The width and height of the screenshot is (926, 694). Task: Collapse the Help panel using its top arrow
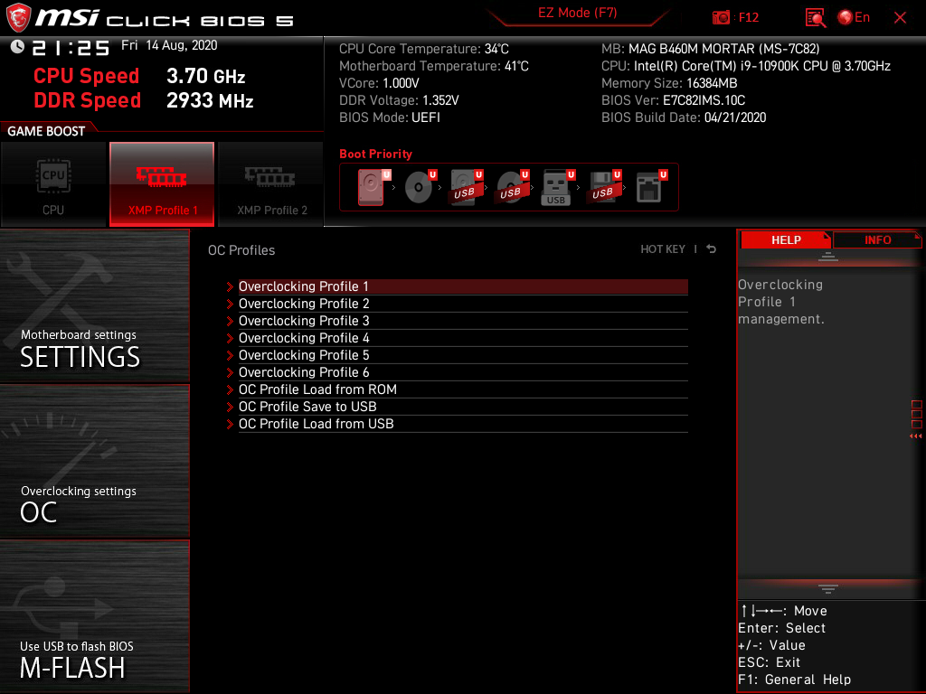829,256
